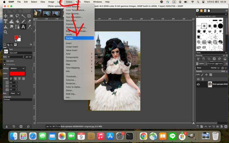Viewport: 229px width, 143px height.
Task: Activate the Zoom magnifier tool
Action: point(5,32)
